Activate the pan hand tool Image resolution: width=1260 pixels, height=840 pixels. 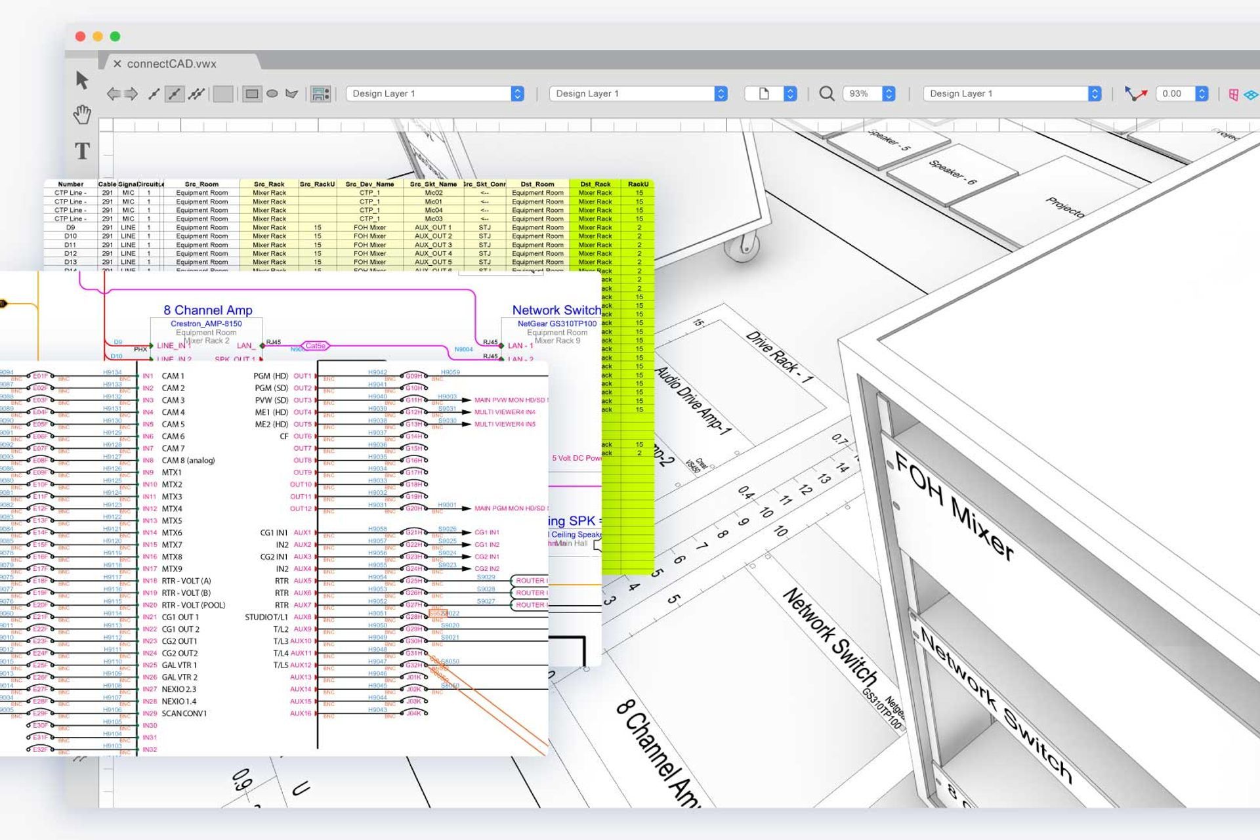tap(81, 116)
